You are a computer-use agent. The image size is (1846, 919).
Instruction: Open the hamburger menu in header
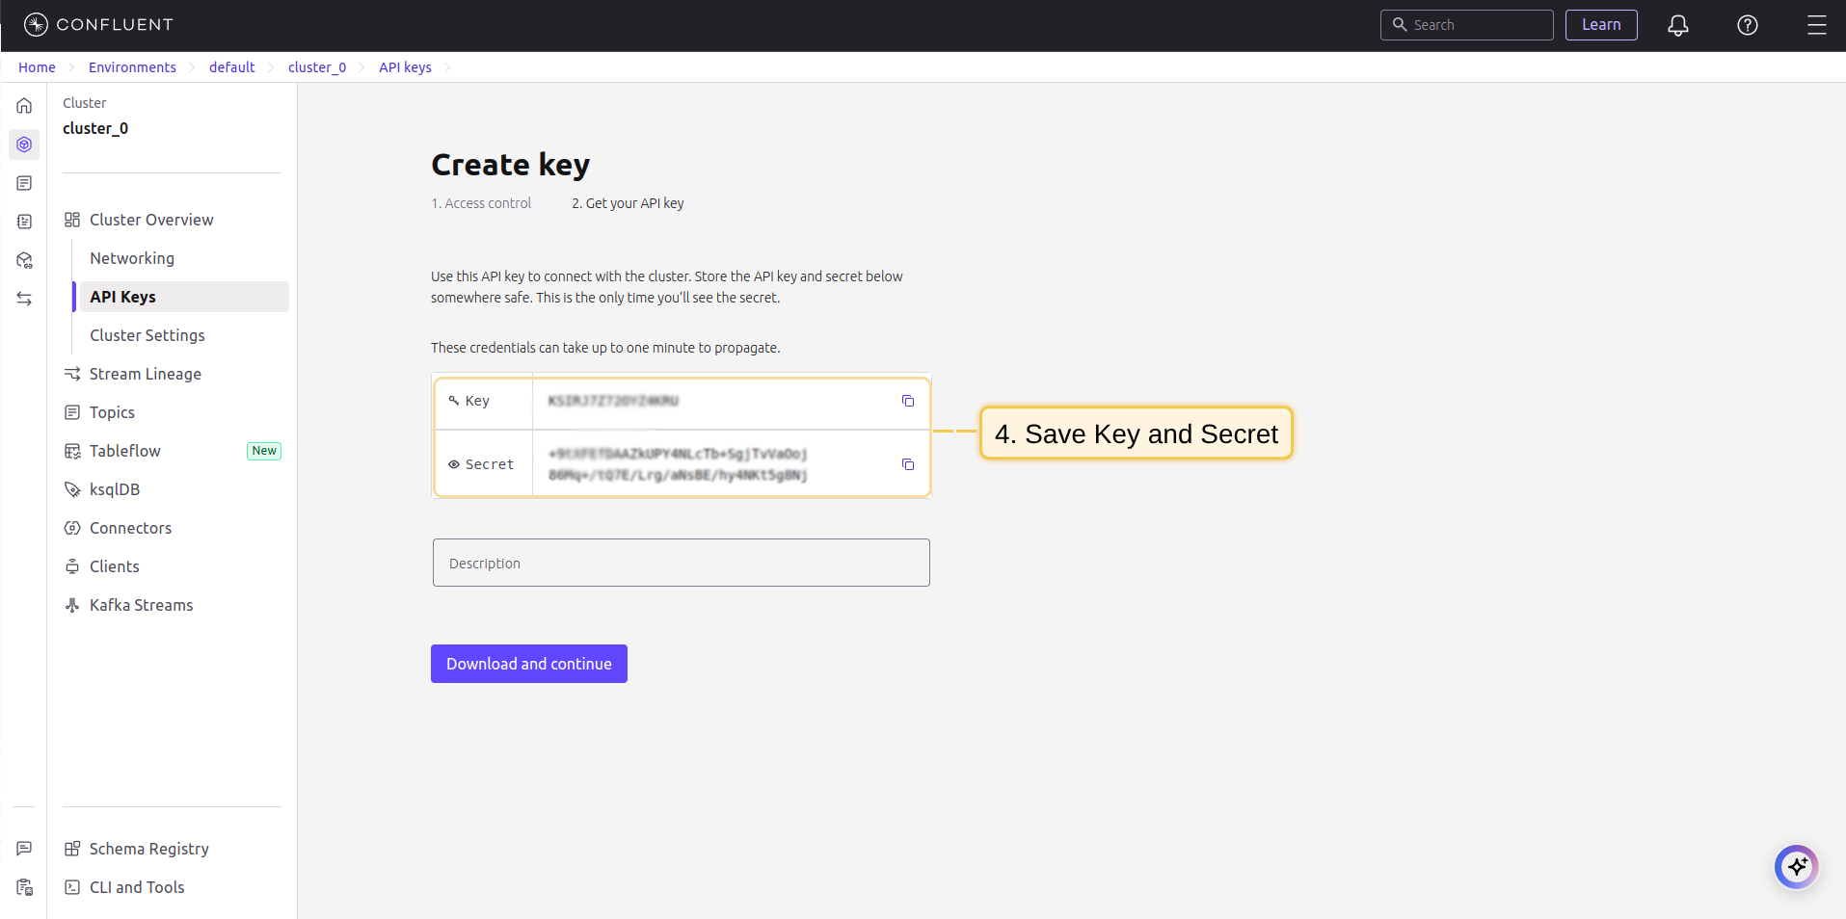1816,25
